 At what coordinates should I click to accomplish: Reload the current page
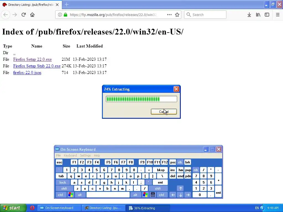(x=24, y=15)
